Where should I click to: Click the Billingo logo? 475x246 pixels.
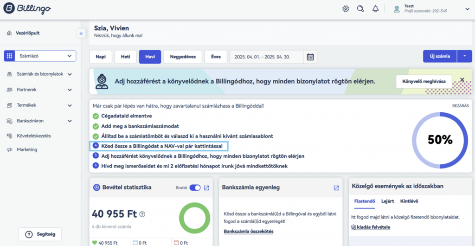27,9
